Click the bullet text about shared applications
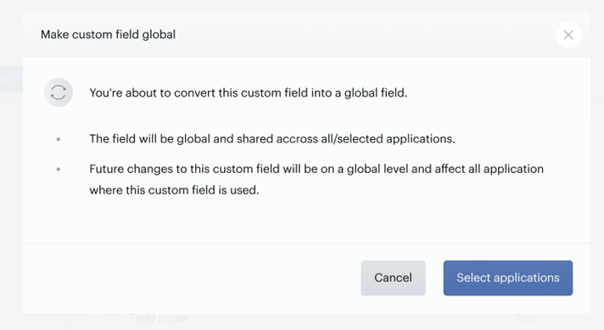The width and height of the screenshot is (604, 330). point(272,138)
